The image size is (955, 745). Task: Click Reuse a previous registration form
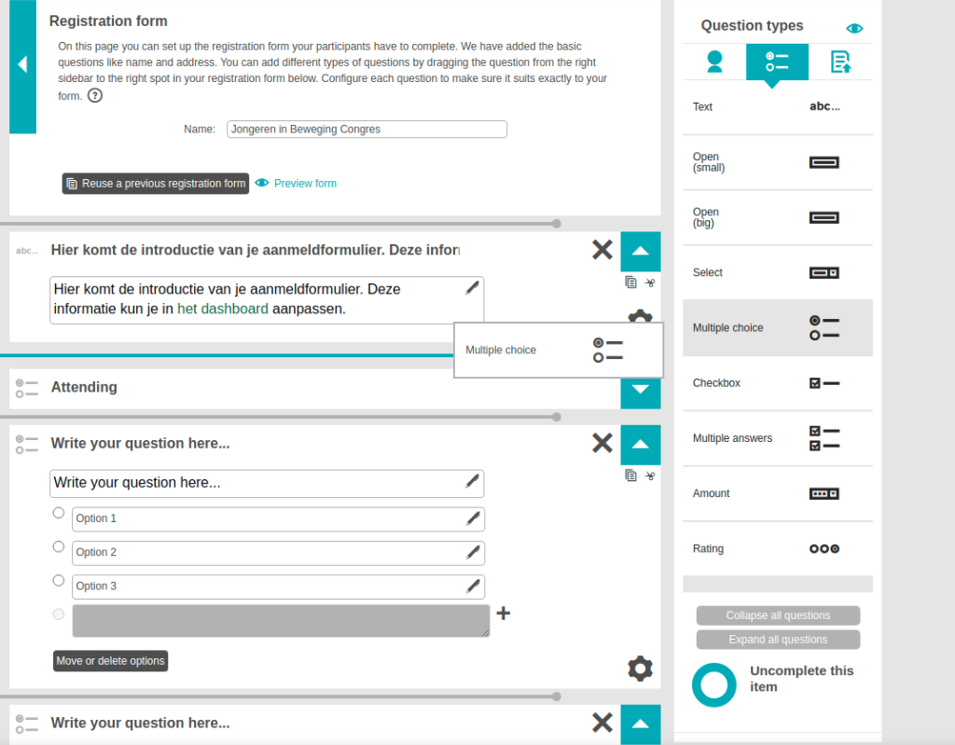156,184
